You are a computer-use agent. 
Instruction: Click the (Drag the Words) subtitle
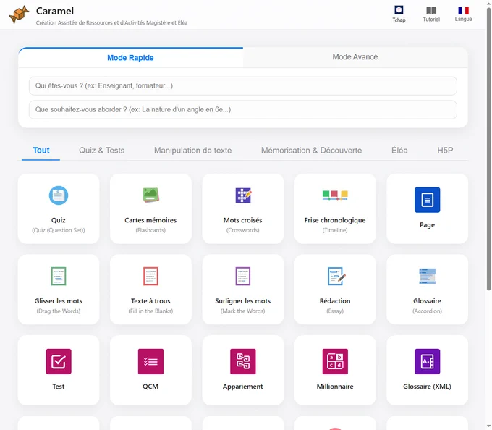pos(59,311)
